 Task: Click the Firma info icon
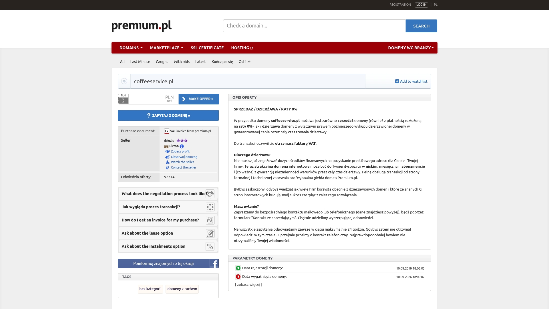coord(182,146)
